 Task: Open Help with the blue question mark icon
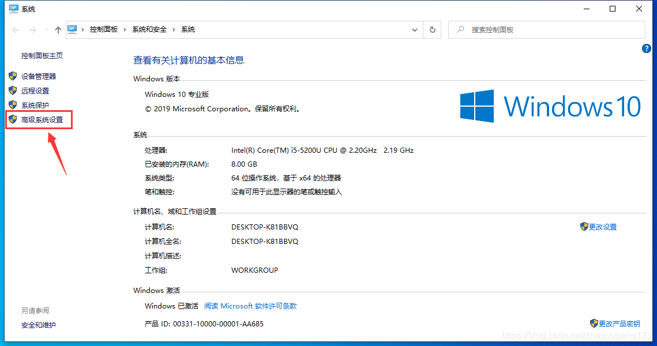pyautogui.click(x=647, y=48)
